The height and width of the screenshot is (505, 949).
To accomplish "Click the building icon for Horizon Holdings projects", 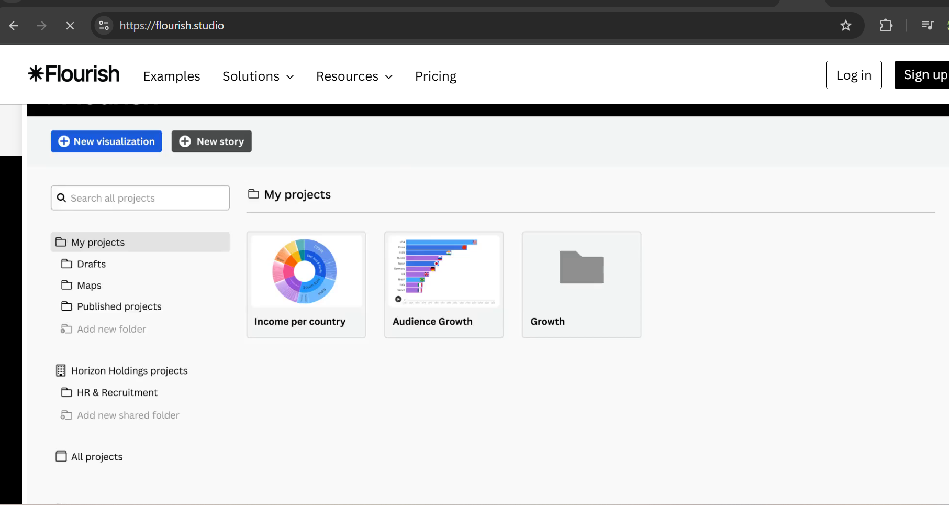I will [x=61, y=370].
